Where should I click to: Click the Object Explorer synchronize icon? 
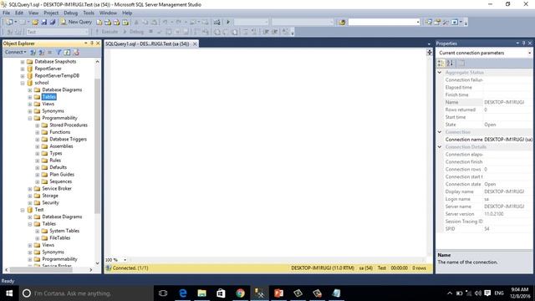click(76, 52)
